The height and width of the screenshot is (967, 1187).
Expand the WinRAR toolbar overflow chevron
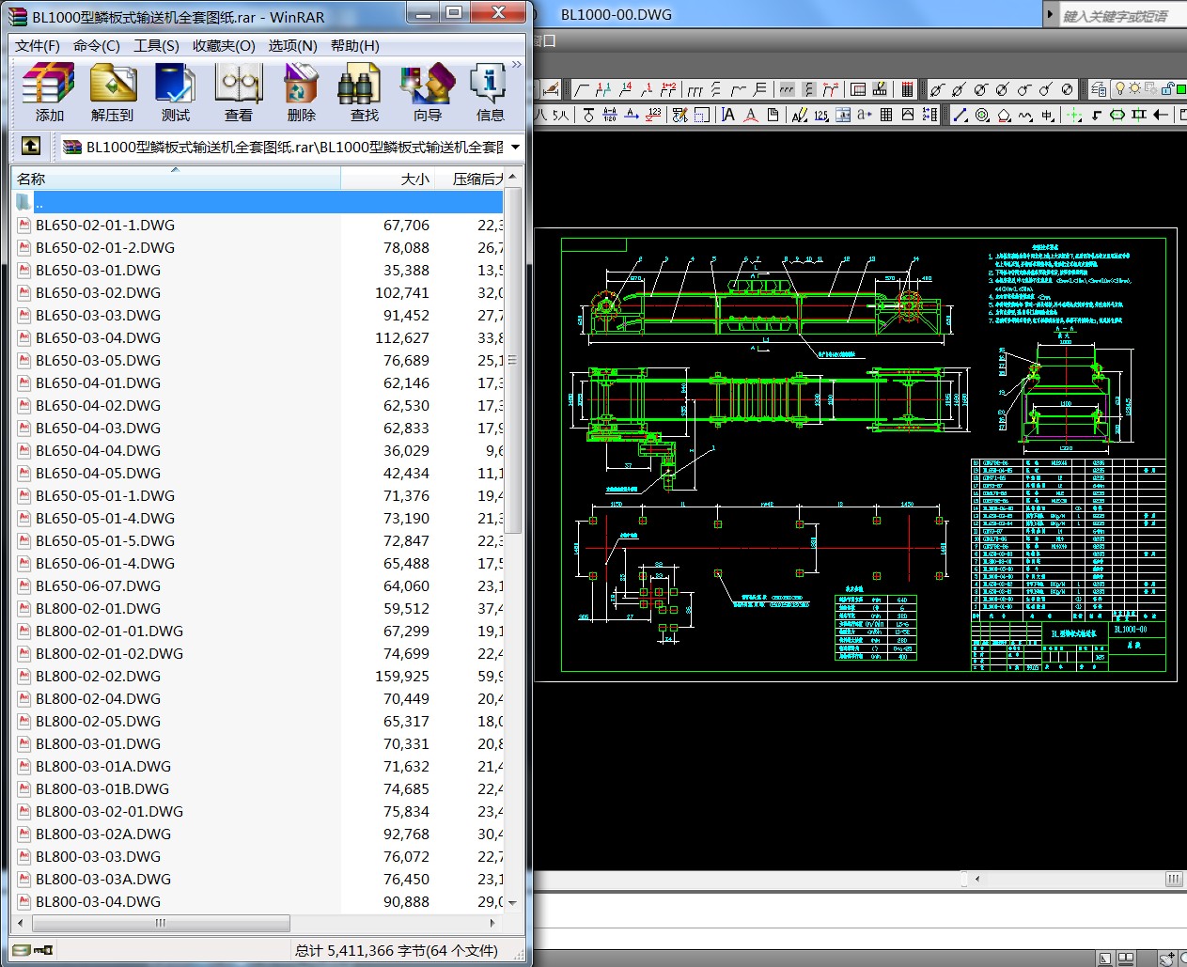[516, 65]
